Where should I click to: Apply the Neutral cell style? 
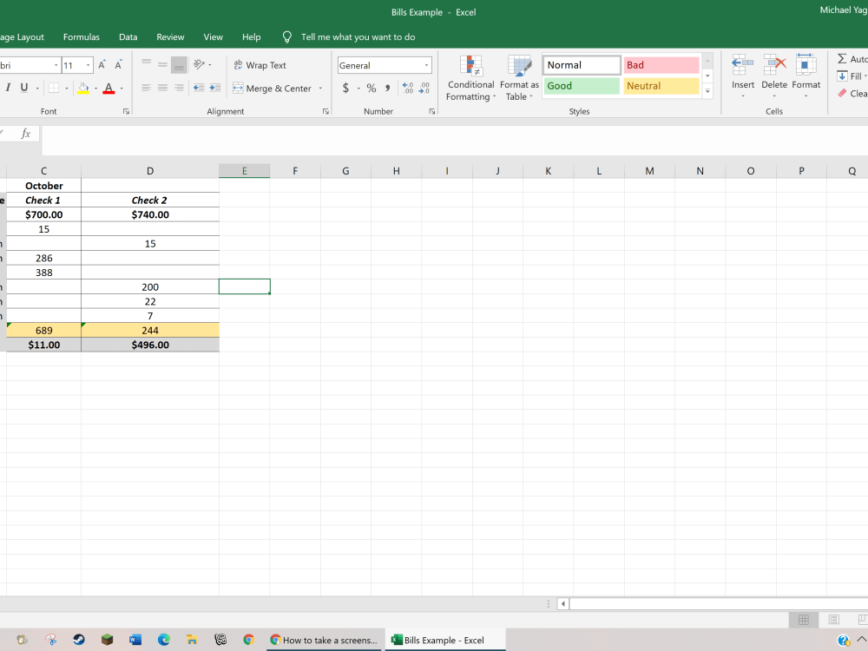coord(661,86)
